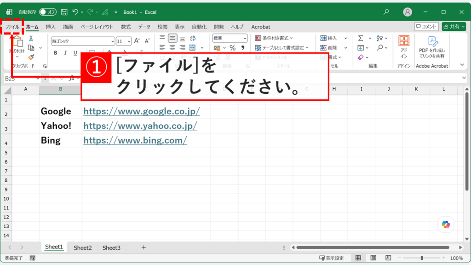Click the Undo arrow icon
Screen dimensions: 471x265
(75, 12)
